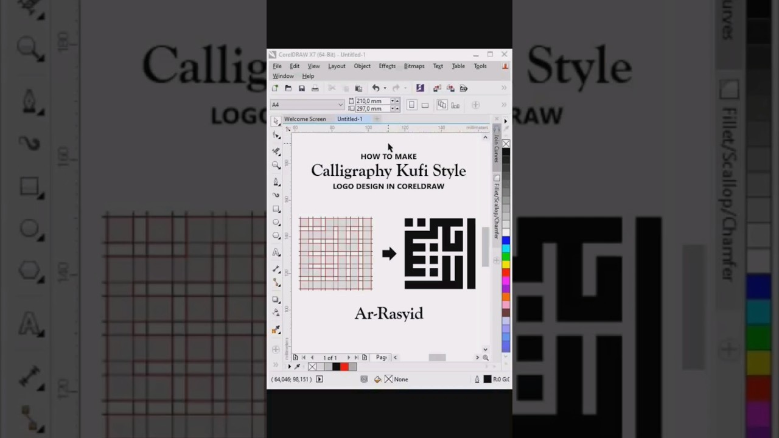
Task: Expand the document palette arrow at bottom left
Action: (x=289, y=367)
